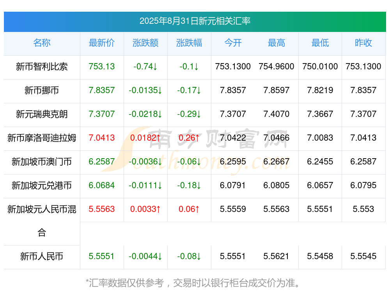
Task: Click change amount -0.0044↓
Action: pos(145,256)
